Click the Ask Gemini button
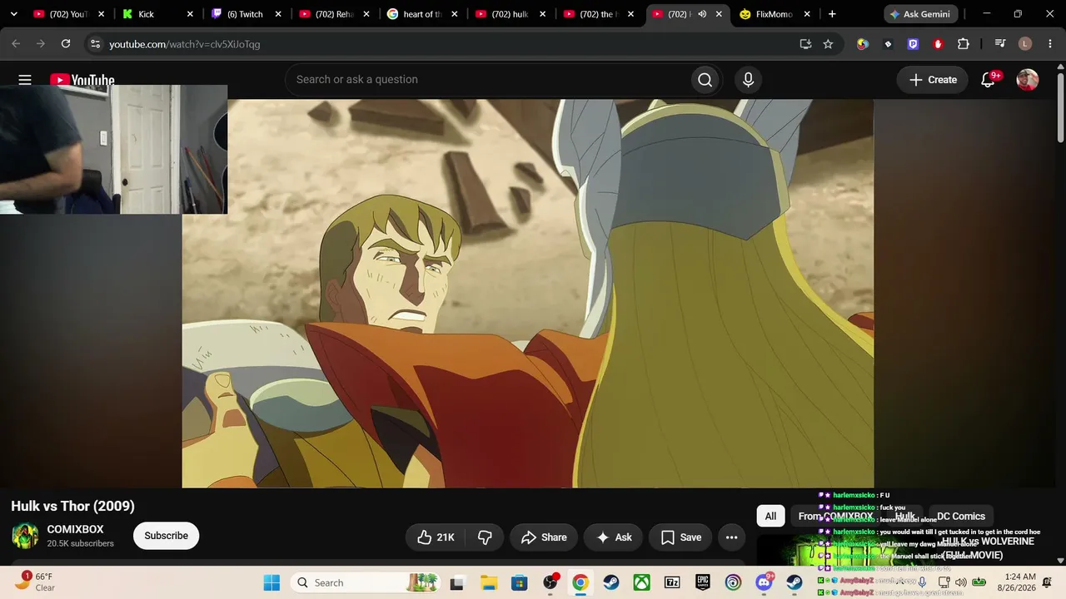This screenshot has height=599, width=1066. click(x=922, y=14)
